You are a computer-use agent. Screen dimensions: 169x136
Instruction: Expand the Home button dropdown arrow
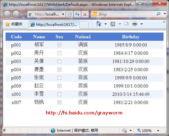[x=106, y=24]
